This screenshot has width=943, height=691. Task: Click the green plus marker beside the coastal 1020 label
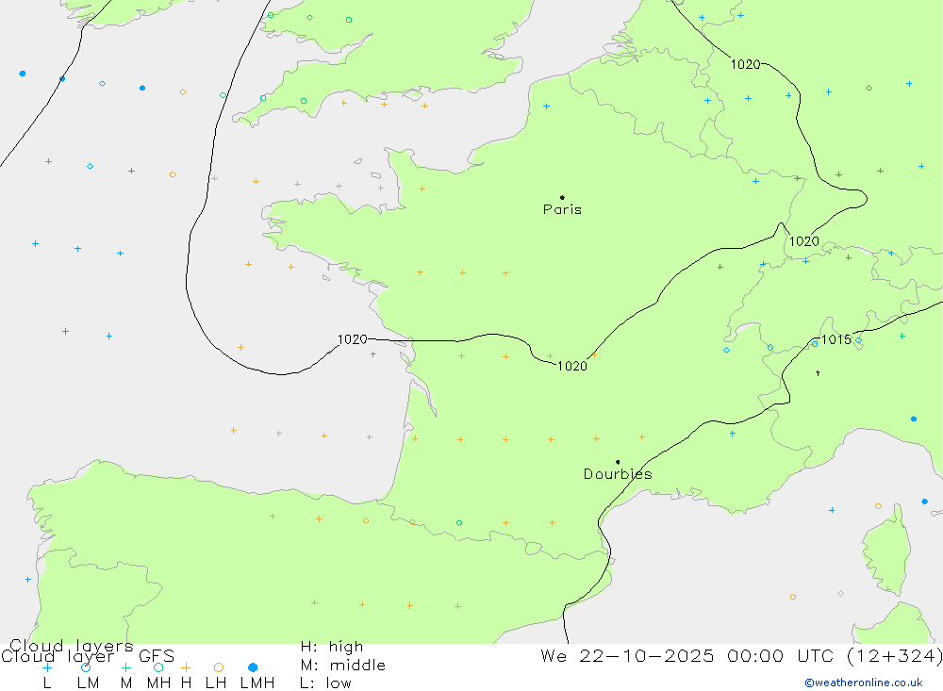coord(372,354)
